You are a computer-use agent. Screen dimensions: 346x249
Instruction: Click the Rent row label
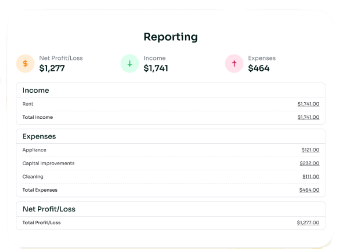tap(28, 104)
